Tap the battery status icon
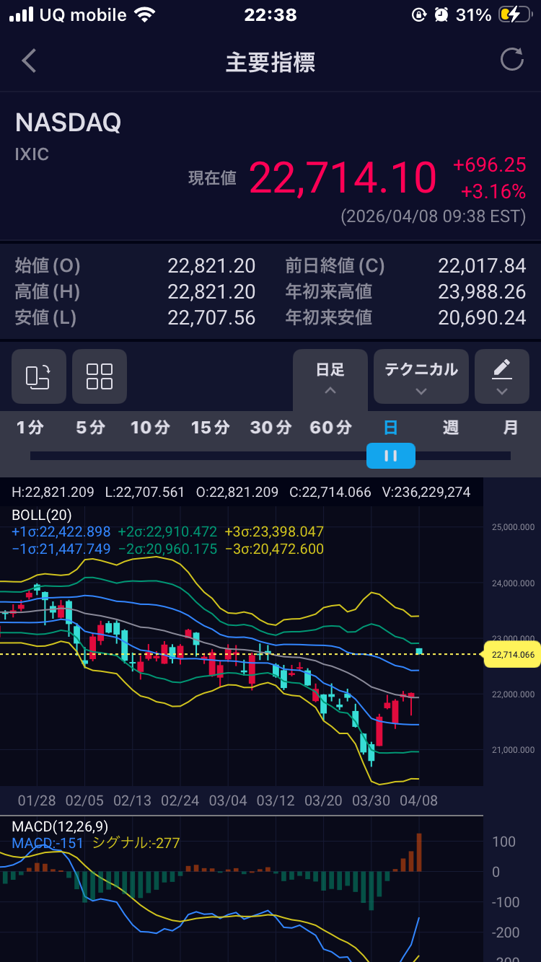541x962 pixels. coord(516,15)
